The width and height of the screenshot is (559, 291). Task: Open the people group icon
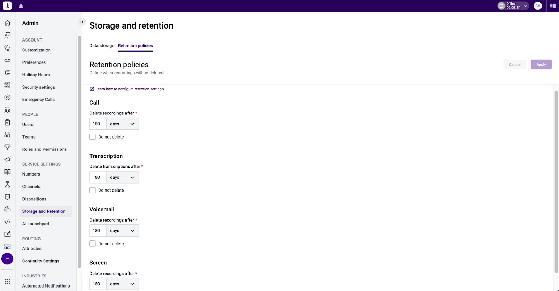[7, 110]
